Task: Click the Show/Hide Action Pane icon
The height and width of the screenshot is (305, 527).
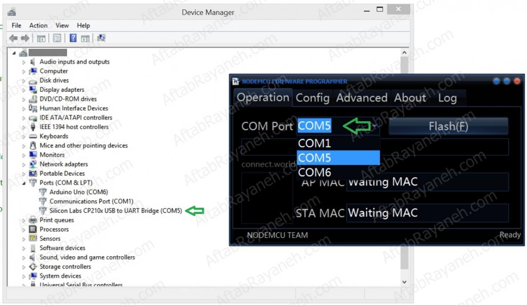Action: click(x=85, y=38)
